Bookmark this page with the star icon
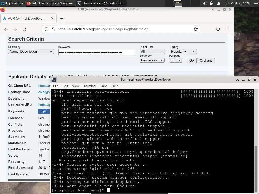This screenshot has height=194, width=259. coord(196,29)
